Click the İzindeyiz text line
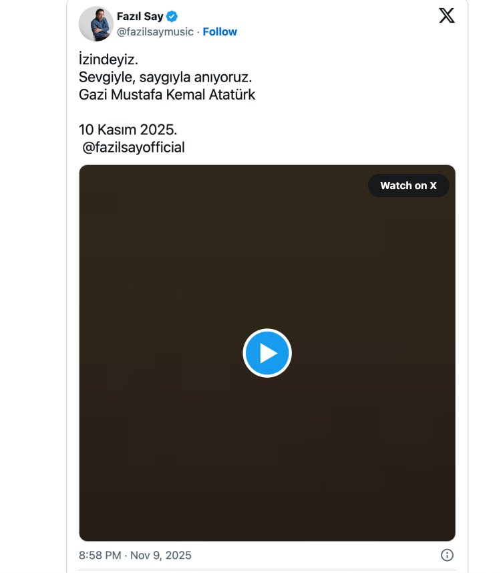501x573 pixels. tap(108, 60)
